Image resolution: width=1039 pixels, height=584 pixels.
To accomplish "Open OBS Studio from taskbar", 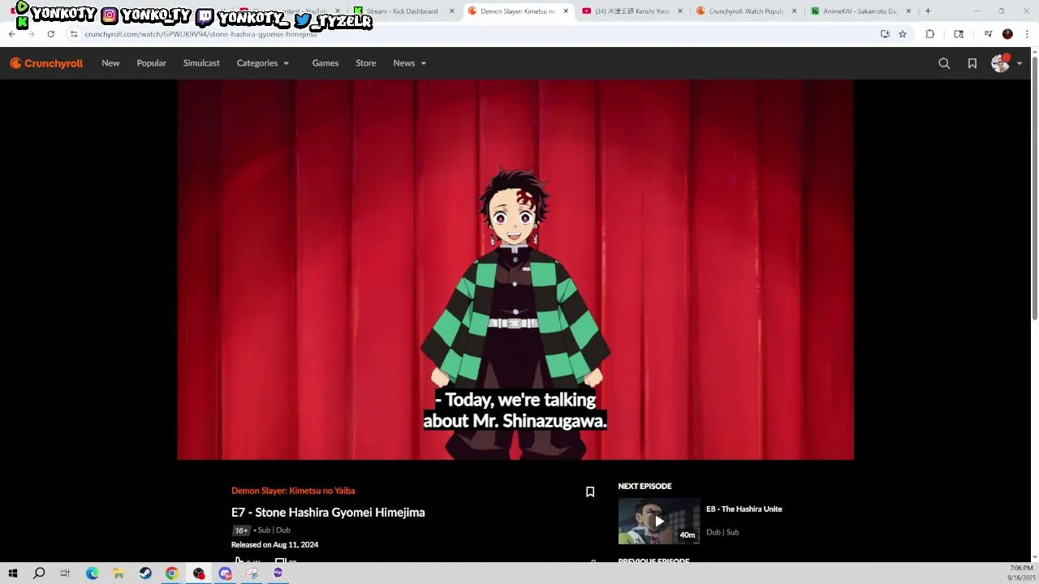I will coord(199,573).
